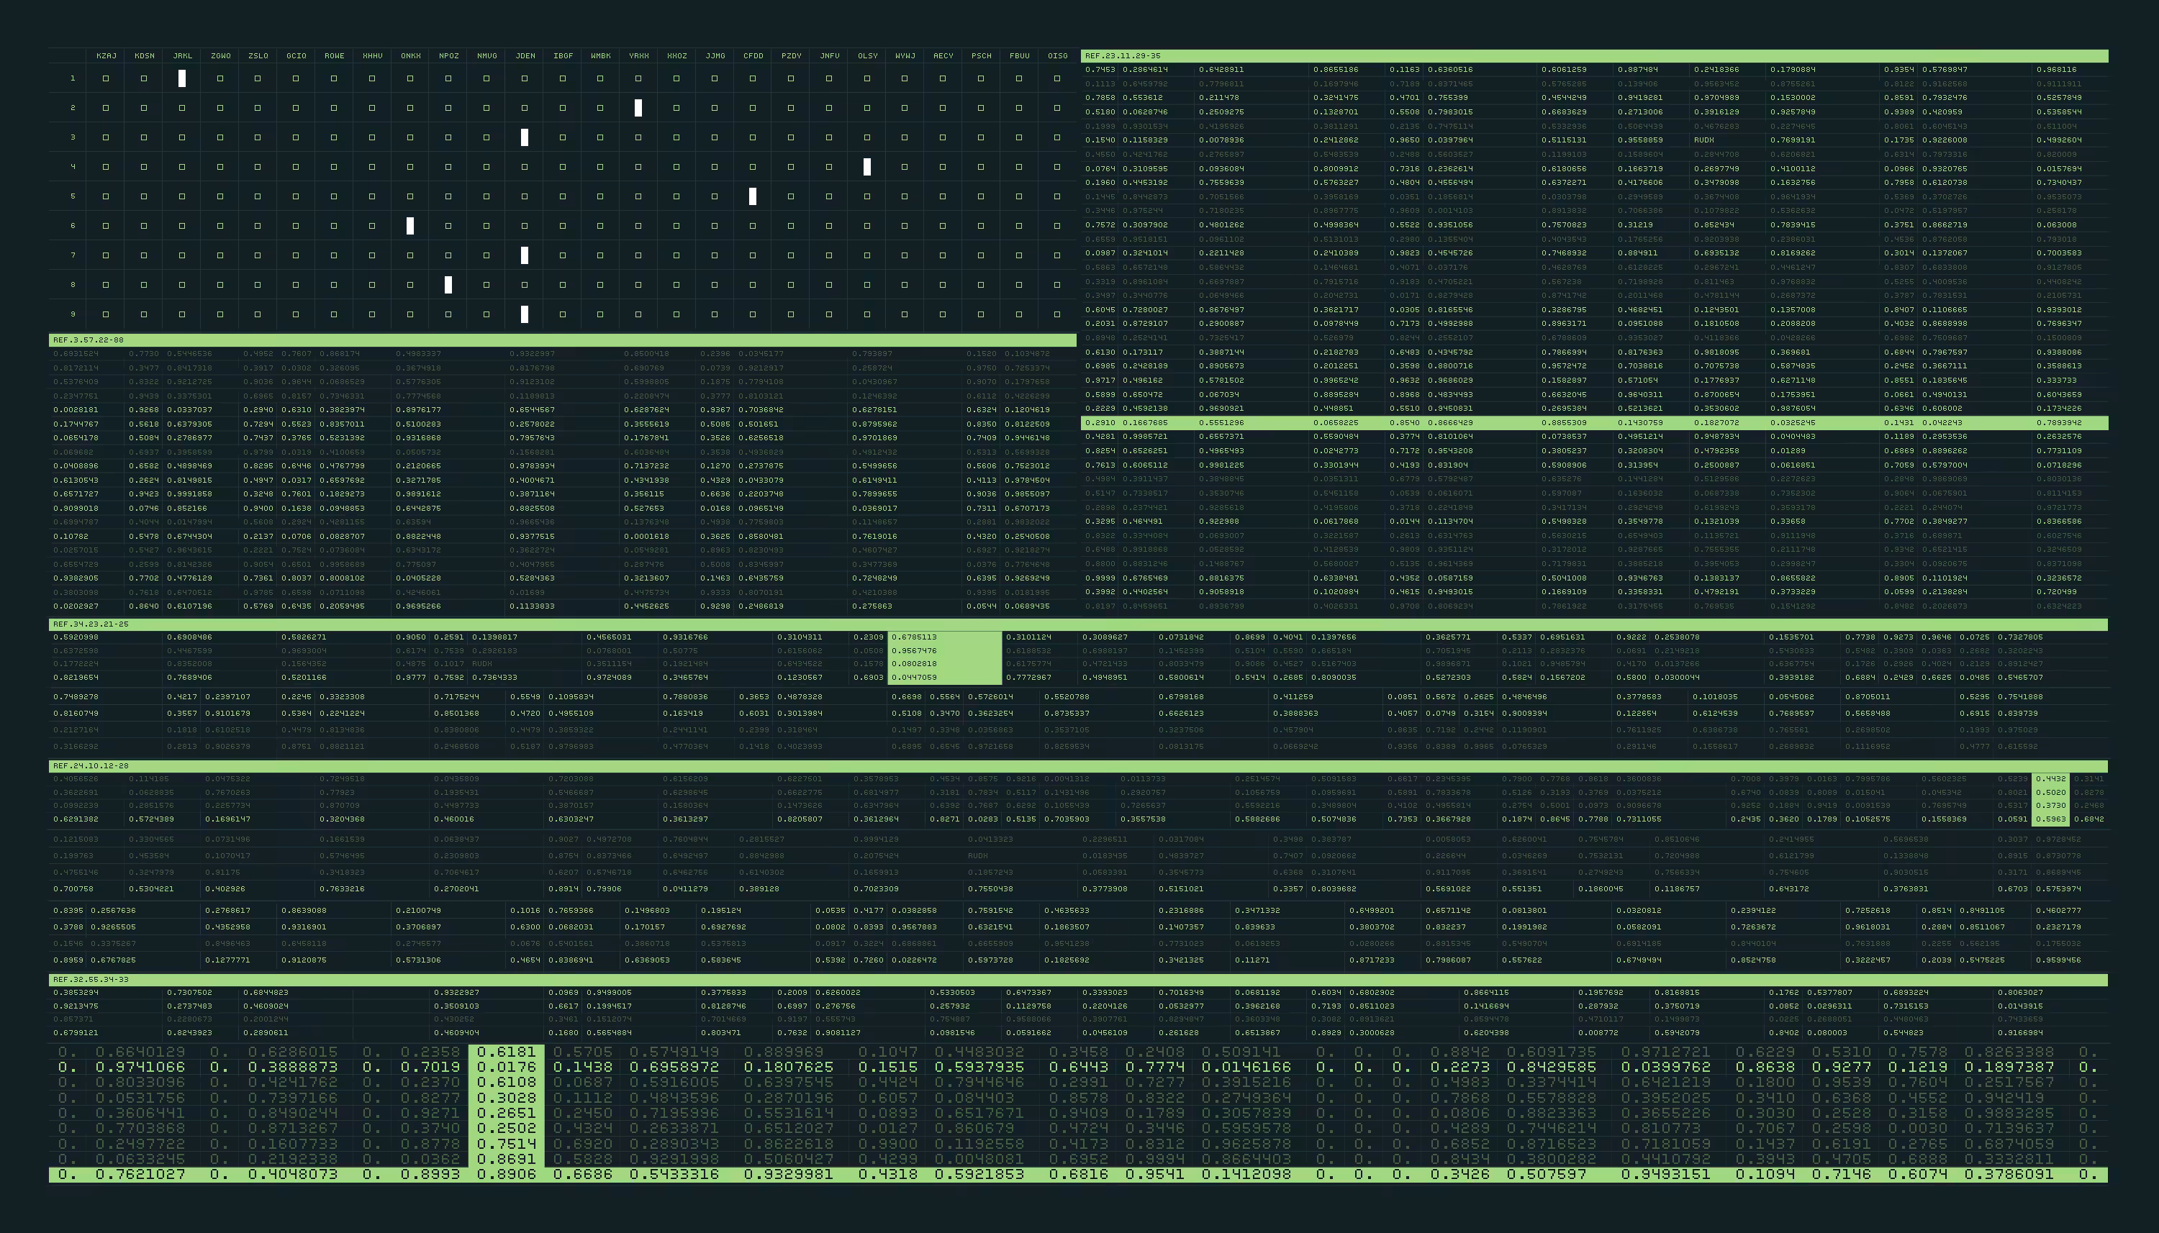The height and width of the screenshot is (1233, 2159).
Task: Select value 0.0202927 in REF.3.57.22-88 table
Action: (x=76, y=606)
